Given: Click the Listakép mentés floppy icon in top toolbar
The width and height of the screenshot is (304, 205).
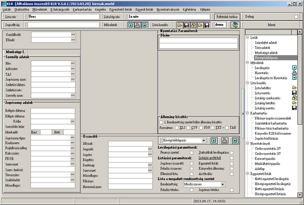Looking at the screenshot, I should pos(207,25).
